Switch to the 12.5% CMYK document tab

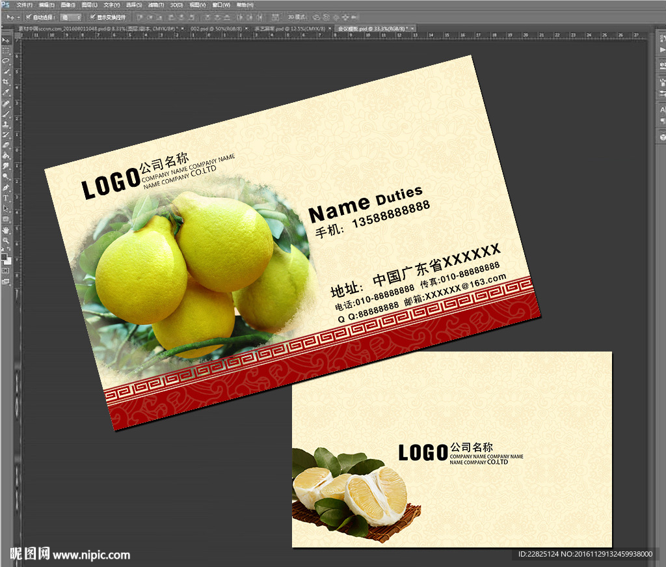coord(291,29)
